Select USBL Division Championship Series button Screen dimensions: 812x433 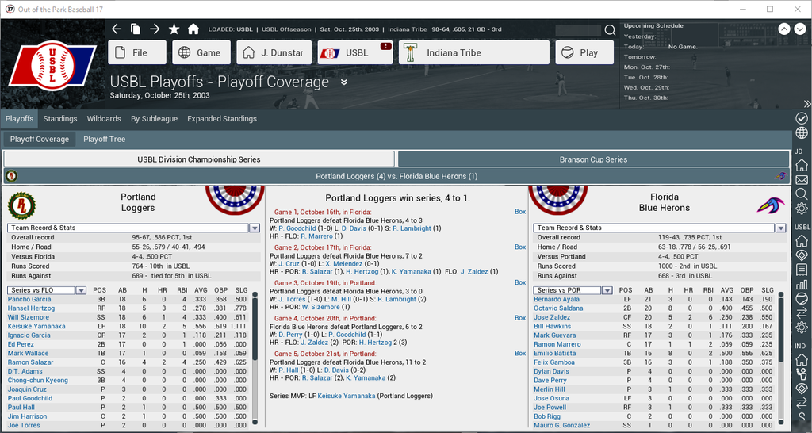[x=198, y=159]
